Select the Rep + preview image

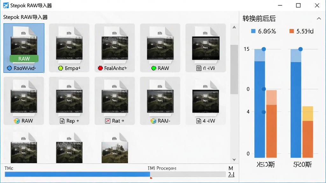69,101
